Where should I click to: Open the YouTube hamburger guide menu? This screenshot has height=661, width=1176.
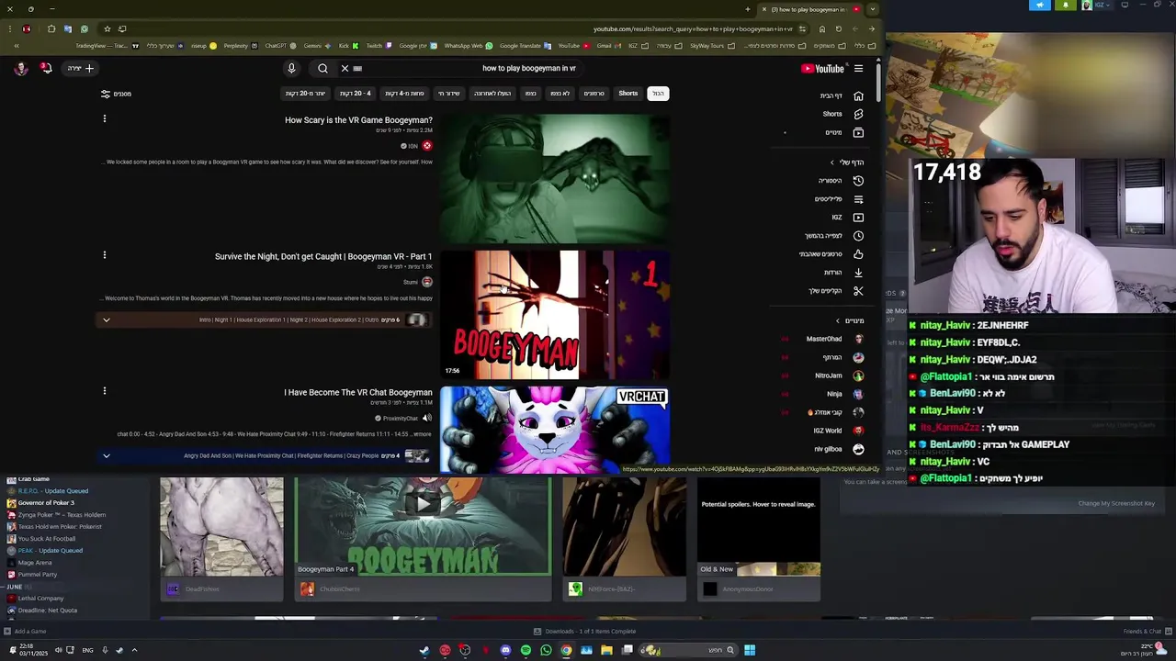point(858,68)
